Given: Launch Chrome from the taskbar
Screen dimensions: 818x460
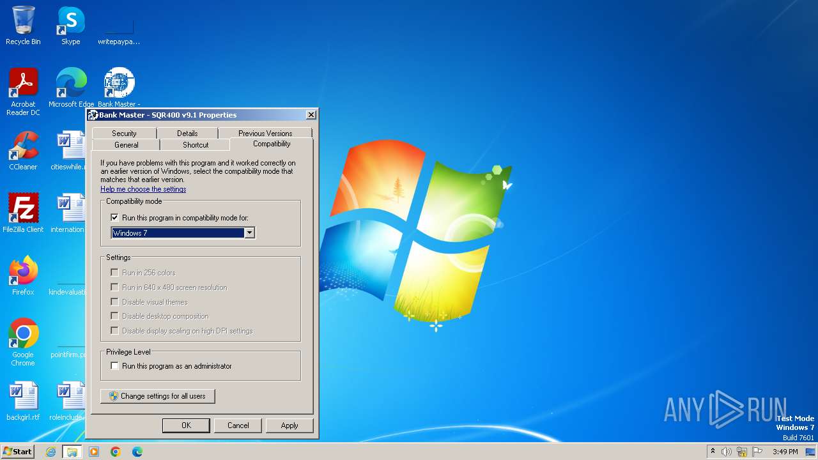Looking at the screenshot, I should coord(116,452).
